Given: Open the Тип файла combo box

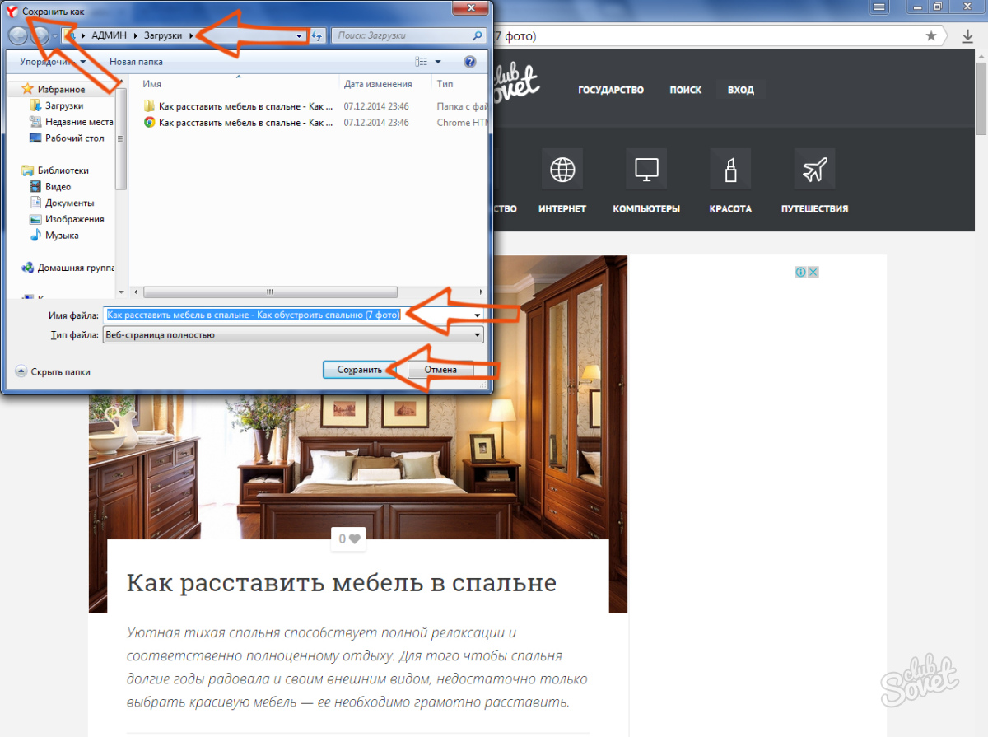Looking at the screenshot, I should coord(292,335).
